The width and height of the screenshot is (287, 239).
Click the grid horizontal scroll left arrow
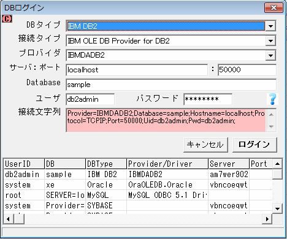pos(9,219)
